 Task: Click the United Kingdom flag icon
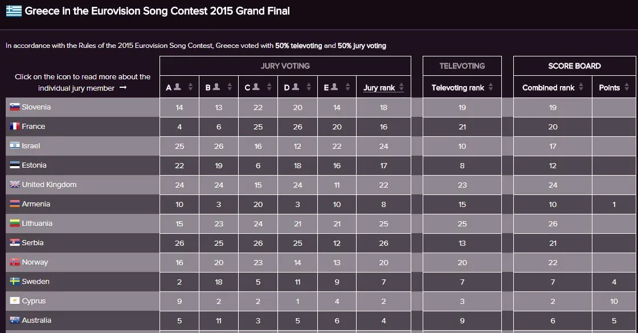click(x=15, y=184)
